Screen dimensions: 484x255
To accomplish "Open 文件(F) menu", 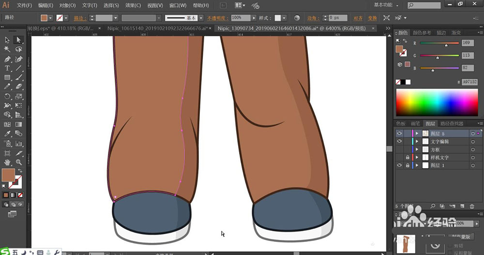I will coord(24,5).
